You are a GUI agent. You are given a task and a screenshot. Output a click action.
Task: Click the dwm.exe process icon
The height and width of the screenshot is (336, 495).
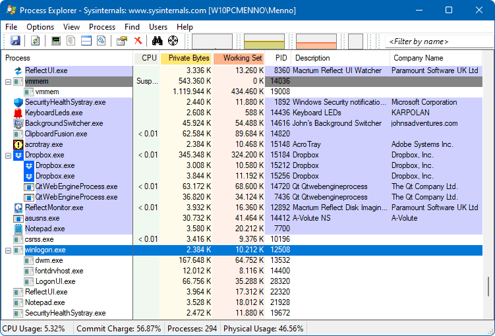tap(29, 261)
